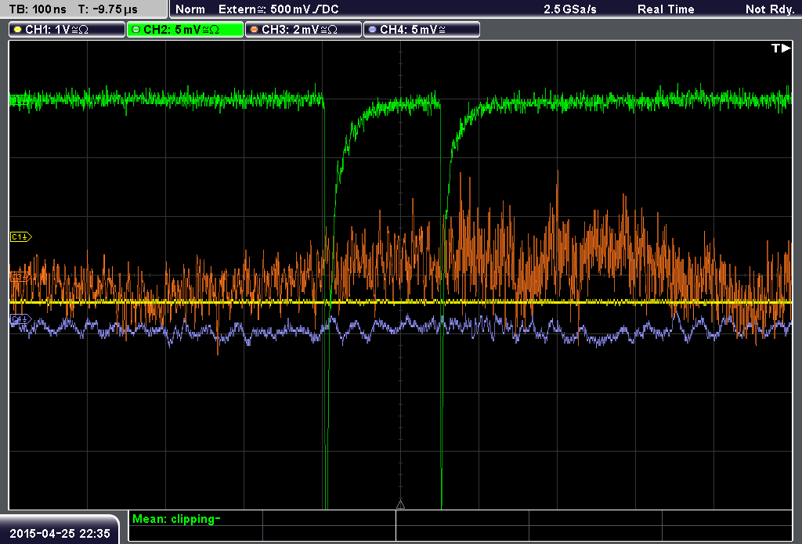Click the Not Rdy. status indicator
The width and height of the screenshot is (802, 544).
tap(770, 9)
